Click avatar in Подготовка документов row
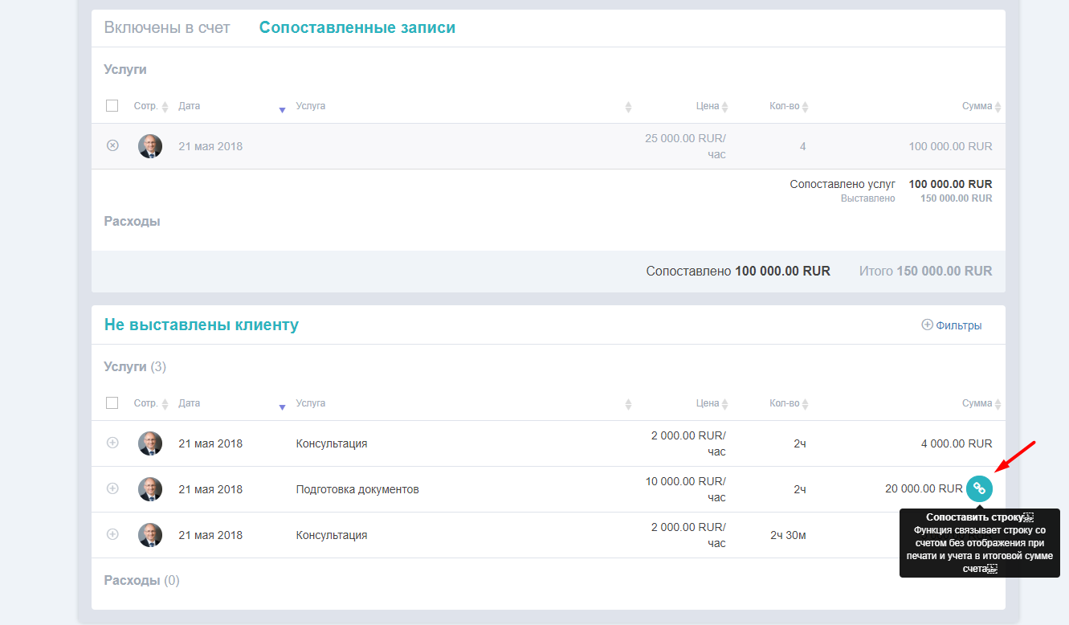 (x=150, y=489)
